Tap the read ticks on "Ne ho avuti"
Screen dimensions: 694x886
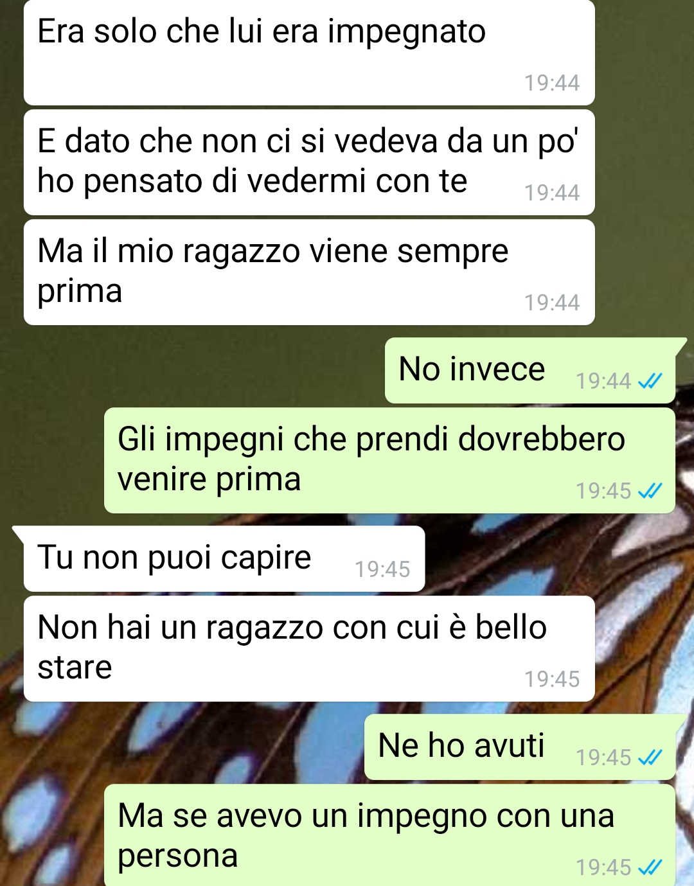point(650,758)
